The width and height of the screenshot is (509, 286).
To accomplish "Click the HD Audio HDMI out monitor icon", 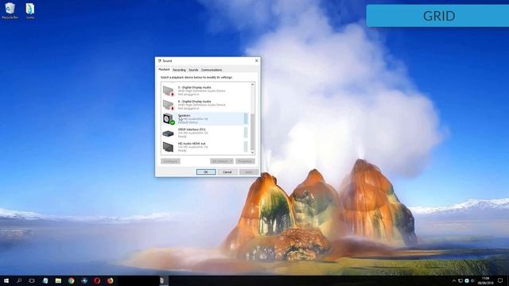I will click(x=168, y=147).
